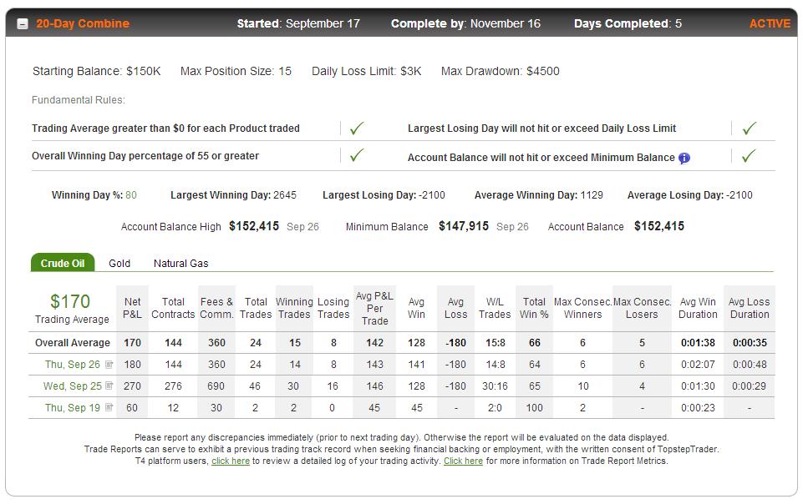The image size is (803, 504).
Task: Open the Wed, Sep 25 detail icon
Action: (x=109, y=386)
